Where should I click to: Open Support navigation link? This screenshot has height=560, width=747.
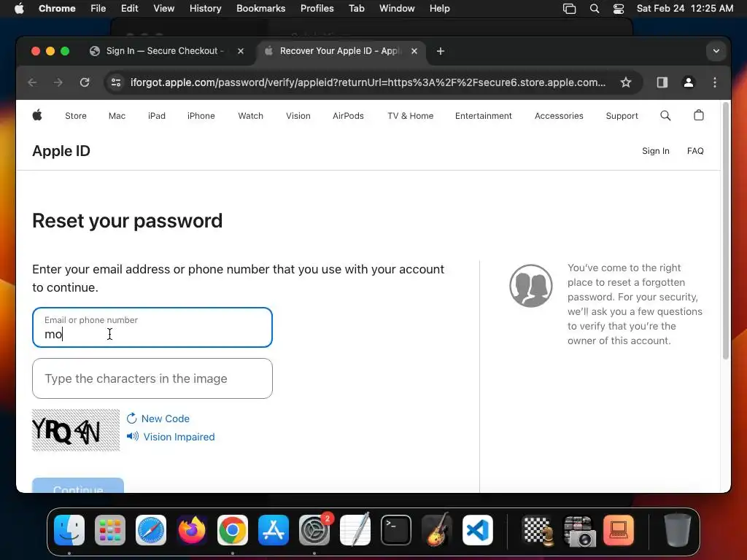622,116
